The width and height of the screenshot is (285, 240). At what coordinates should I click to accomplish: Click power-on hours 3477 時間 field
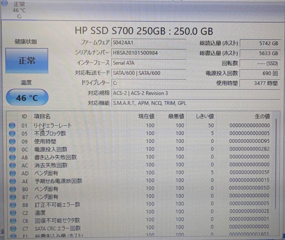click(260, 83)
